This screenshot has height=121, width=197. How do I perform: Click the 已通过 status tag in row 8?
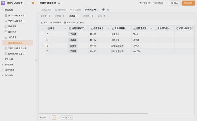73,34
